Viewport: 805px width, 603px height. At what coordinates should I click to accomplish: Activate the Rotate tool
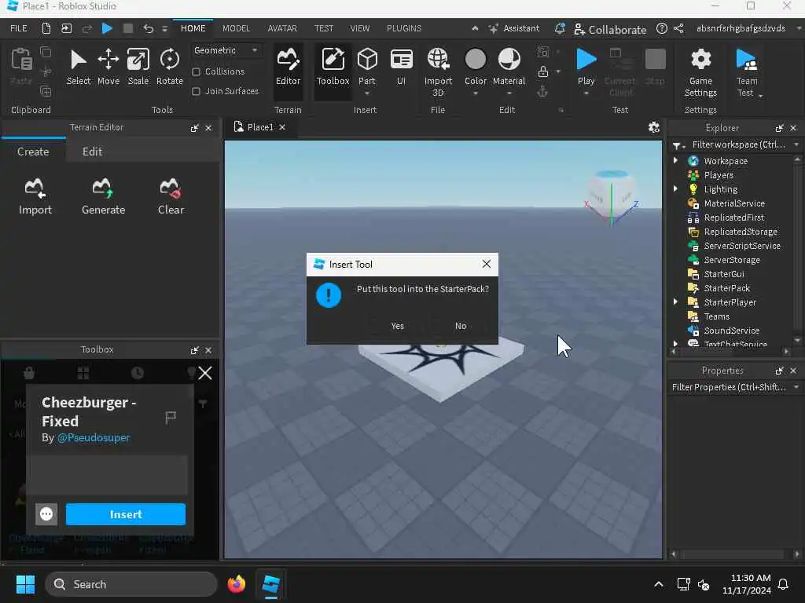(x=170, y=67)
